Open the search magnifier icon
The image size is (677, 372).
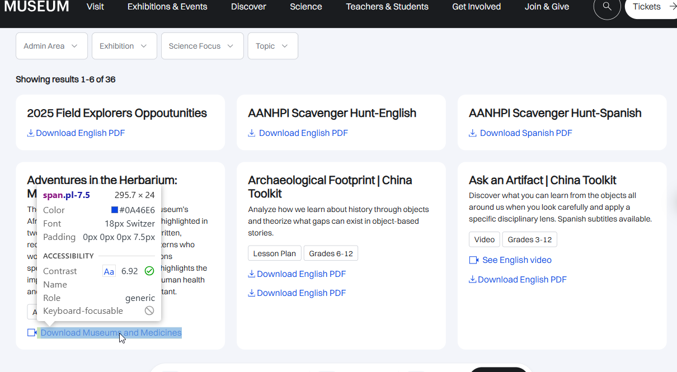(x=607, y=7)
